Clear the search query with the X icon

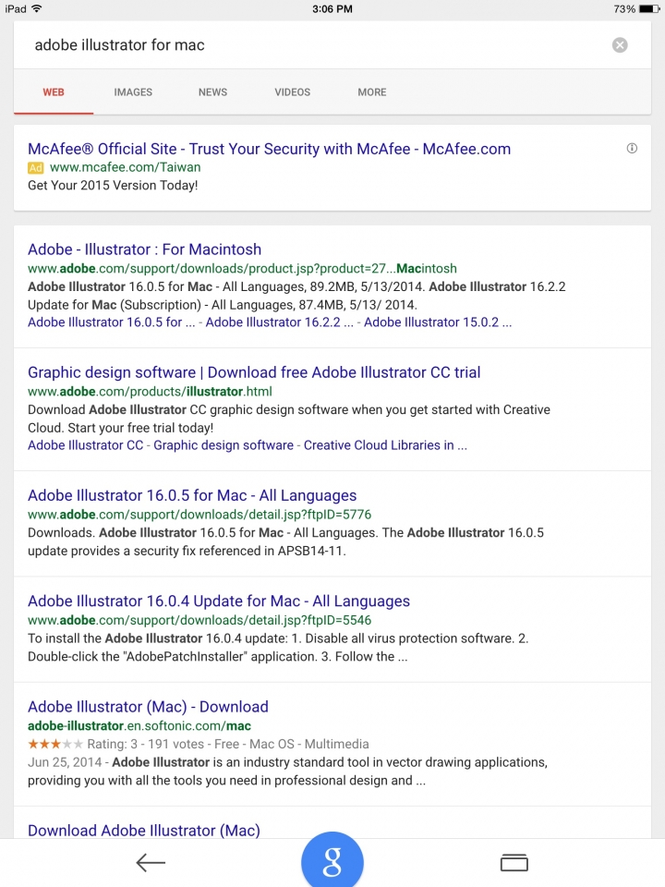point(620,45)
